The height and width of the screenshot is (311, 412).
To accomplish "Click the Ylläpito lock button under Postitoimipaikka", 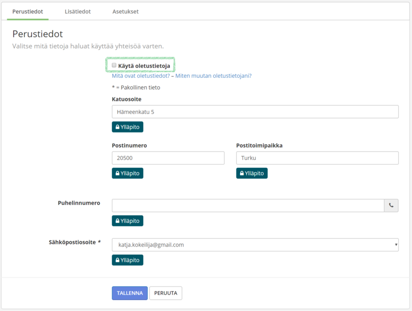I will (252, 173).
